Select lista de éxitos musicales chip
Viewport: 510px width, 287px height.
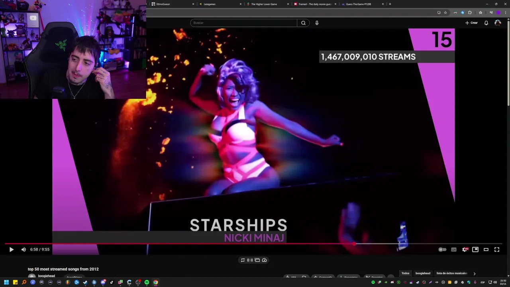click(x=452, y=273)
